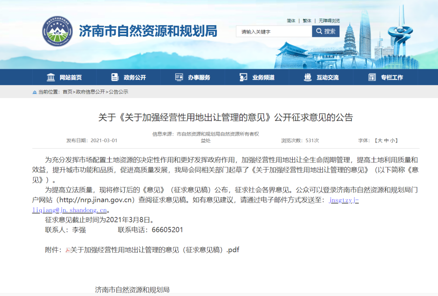Focus the 请输入关键字 search field
The width and height of the screenshot is (438, 296).
click(274, 32)
